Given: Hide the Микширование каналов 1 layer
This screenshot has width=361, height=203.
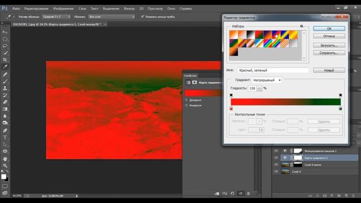Looking at the screenshot, I should pos(276,151).
